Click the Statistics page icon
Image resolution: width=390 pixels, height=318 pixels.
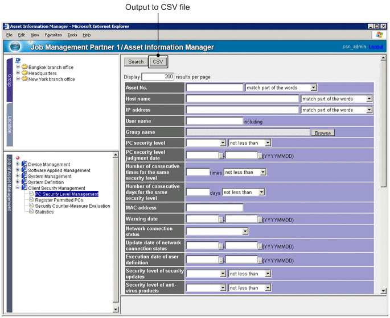(x=31, y=212)
